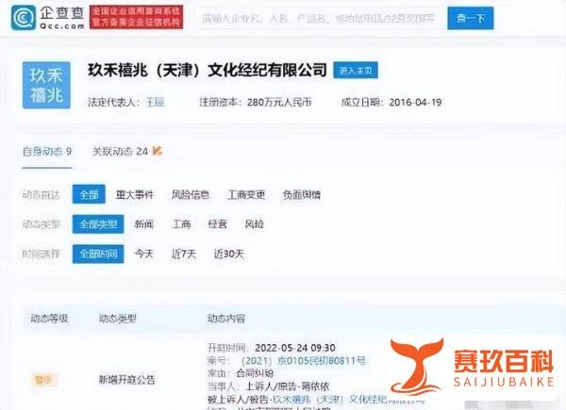This screenshot has width=566, height=410.
Task: Open defendant 玖禾禧兆 company link
Action: (348, 400)
